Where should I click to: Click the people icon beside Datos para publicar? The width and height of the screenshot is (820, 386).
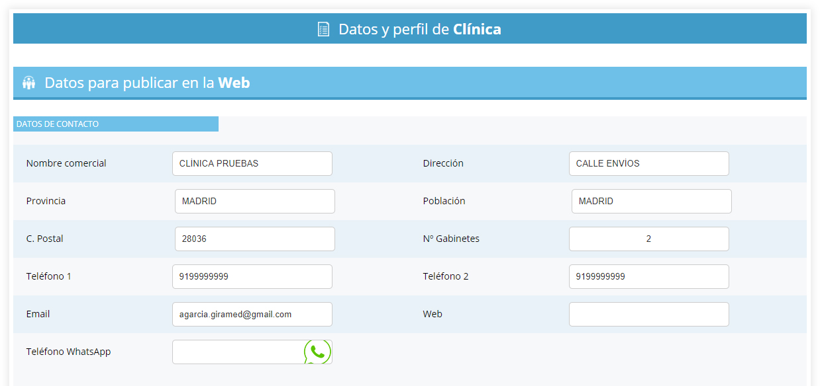28,83
